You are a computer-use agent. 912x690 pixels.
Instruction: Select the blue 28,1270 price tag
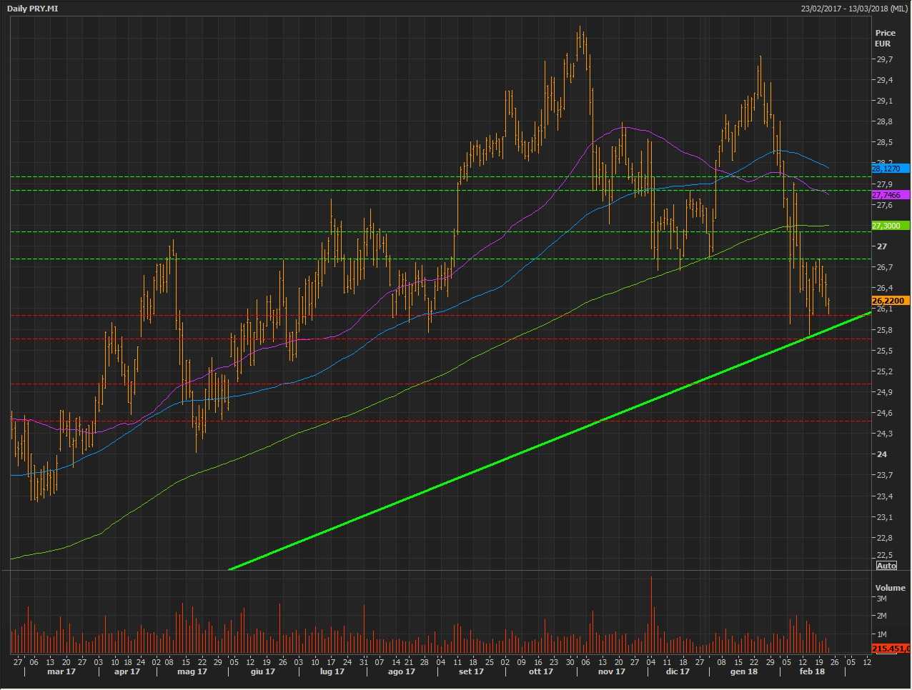click(890, 169)
